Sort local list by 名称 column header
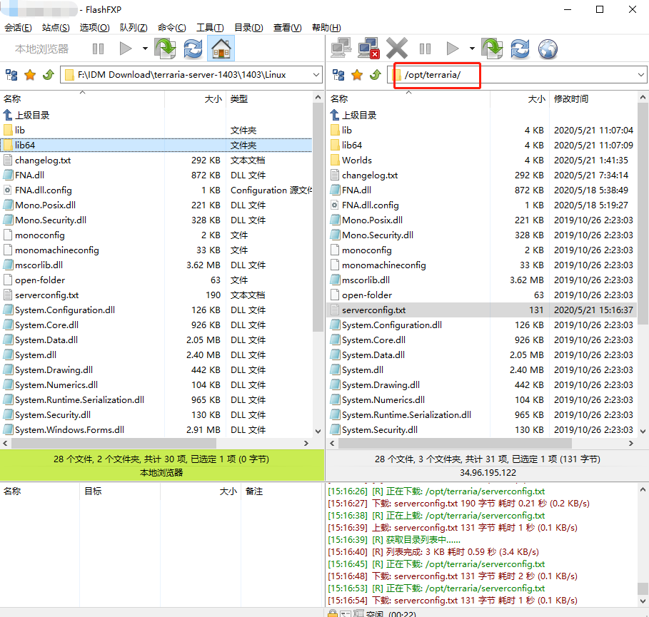Screen dimensions: 649x617 click(82, 99)
